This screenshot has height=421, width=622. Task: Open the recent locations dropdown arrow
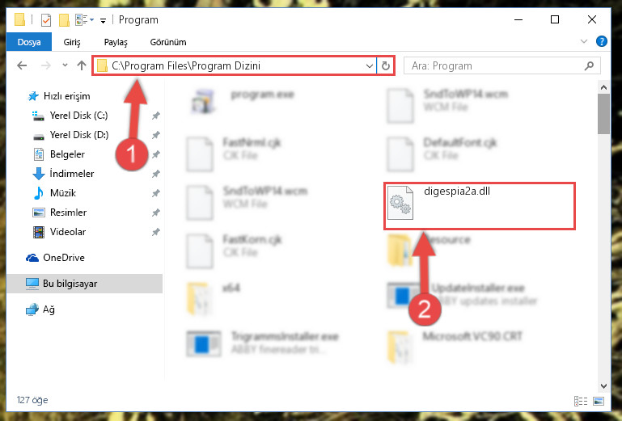click(65, 65)
